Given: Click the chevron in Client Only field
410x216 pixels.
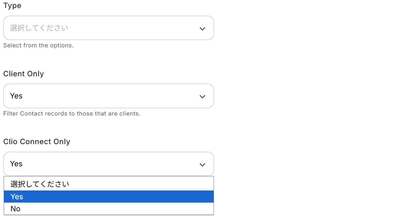Looking at the screenshot, I should tap(202, 97).
